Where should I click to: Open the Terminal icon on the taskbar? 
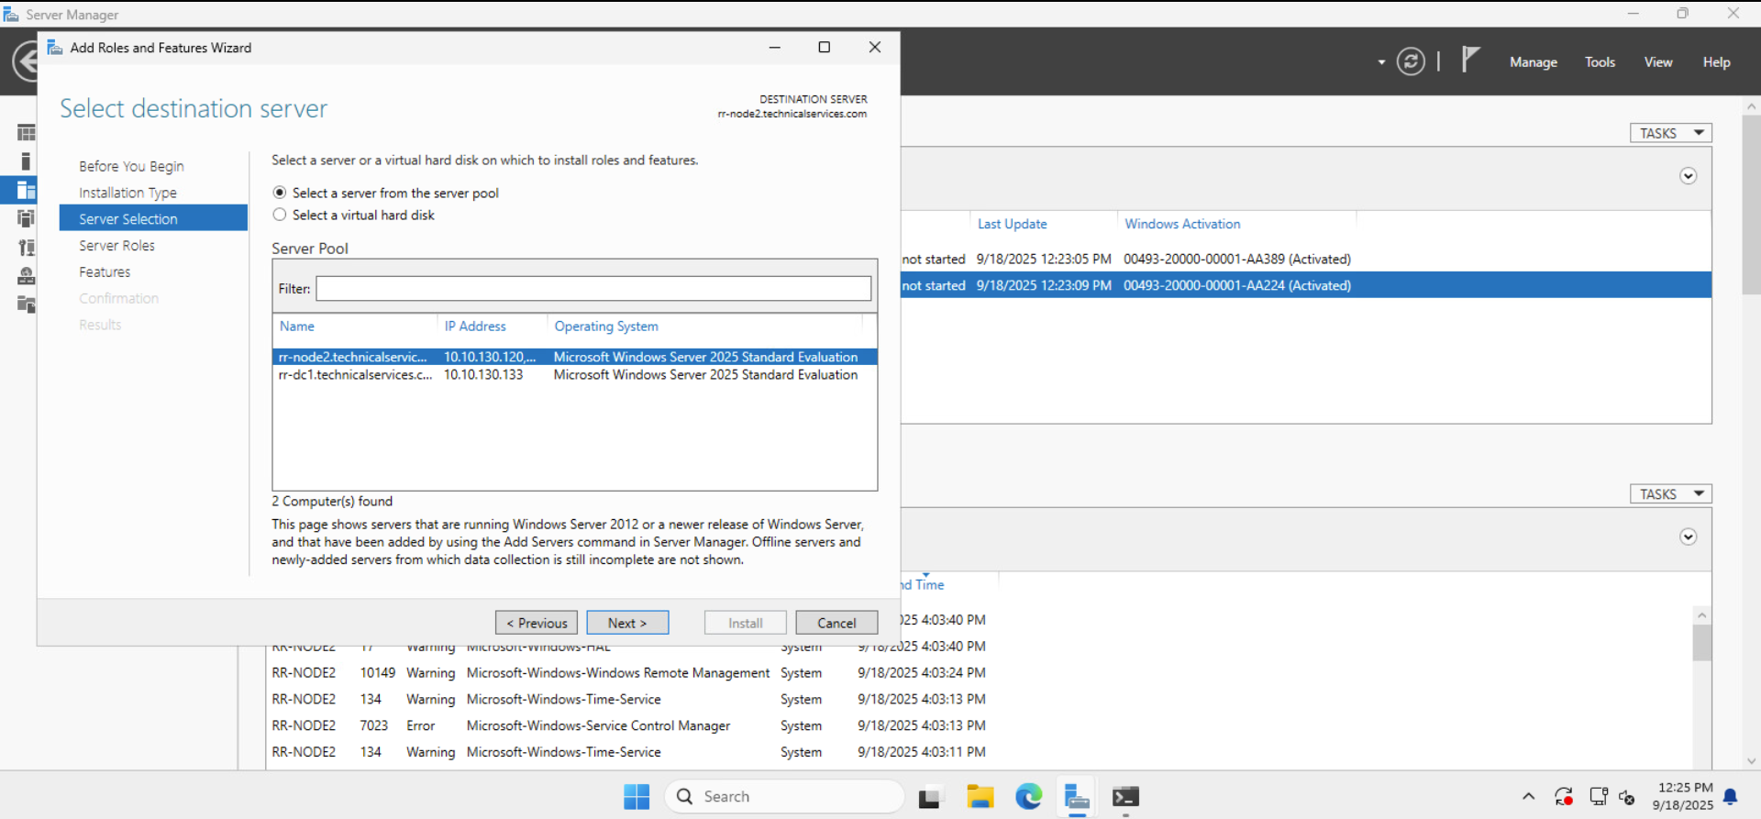[x=1125, y=796]
